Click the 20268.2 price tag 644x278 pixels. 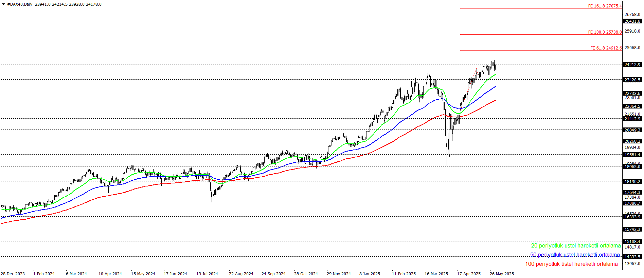coord(632,141)
